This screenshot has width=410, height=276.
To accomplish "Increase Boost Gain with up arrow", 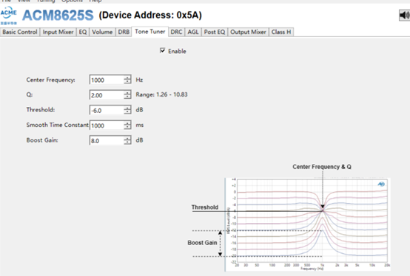I will click(x=127, y=139).
